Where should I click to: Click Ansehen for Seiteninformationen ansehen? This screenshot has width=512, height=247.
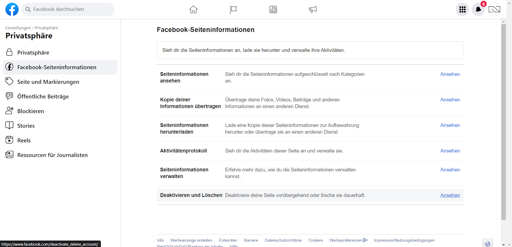pyautogui.click(x=450, y=74)
